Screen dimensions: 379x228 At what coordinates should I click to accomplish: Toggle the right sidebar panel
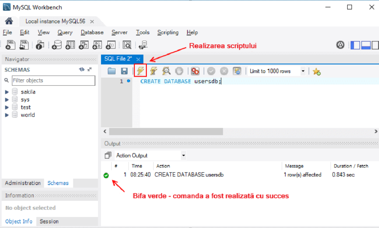tap(375, 45)
